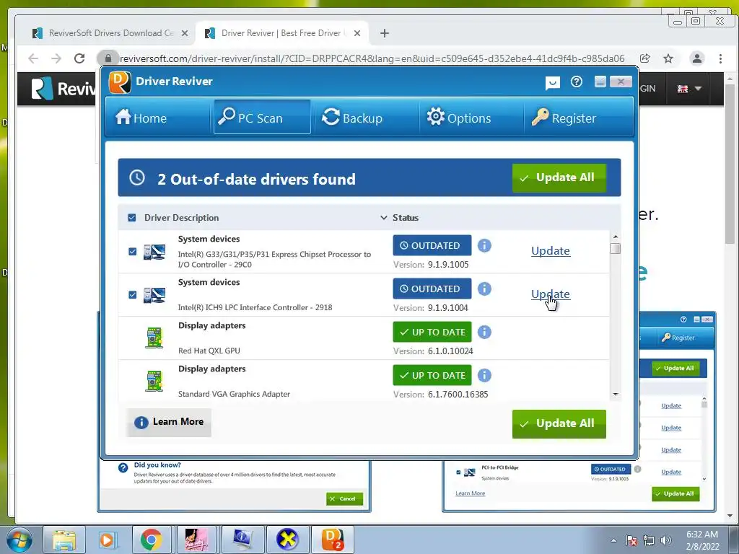
Task: Open the Register tab with key icon
Action: pyautogui.click(x=564, y=118)
